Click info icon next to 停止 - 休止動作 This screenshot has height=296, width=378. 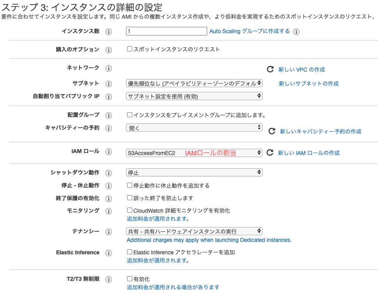tap(108, 186)
